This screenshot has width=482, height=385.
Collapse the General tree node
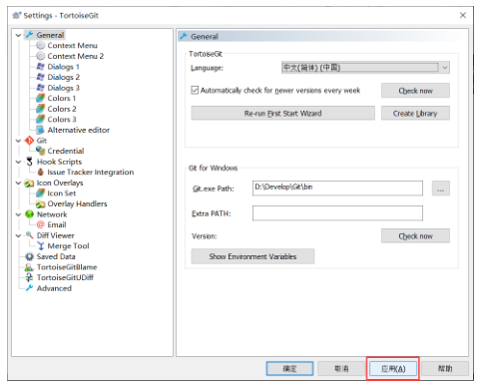tap(19, 35)
